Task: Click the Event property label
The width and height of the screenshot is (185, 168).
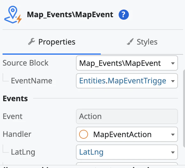Action: coord(13,116)
